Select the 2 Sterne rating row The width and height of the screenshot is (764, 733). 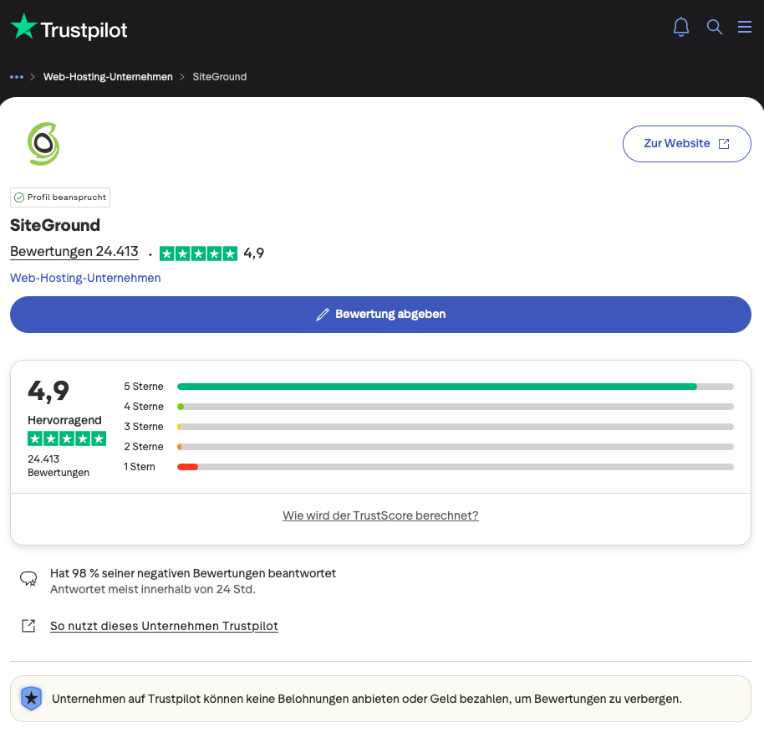click(428, 447)
